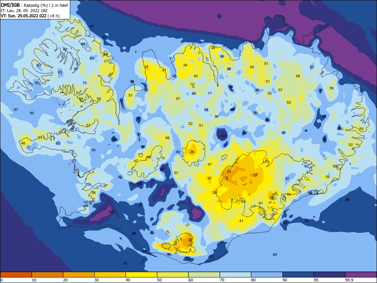Select the map value '81' in the Westfjords
This screenshot has height=283, width=377.
click(76, 69)
